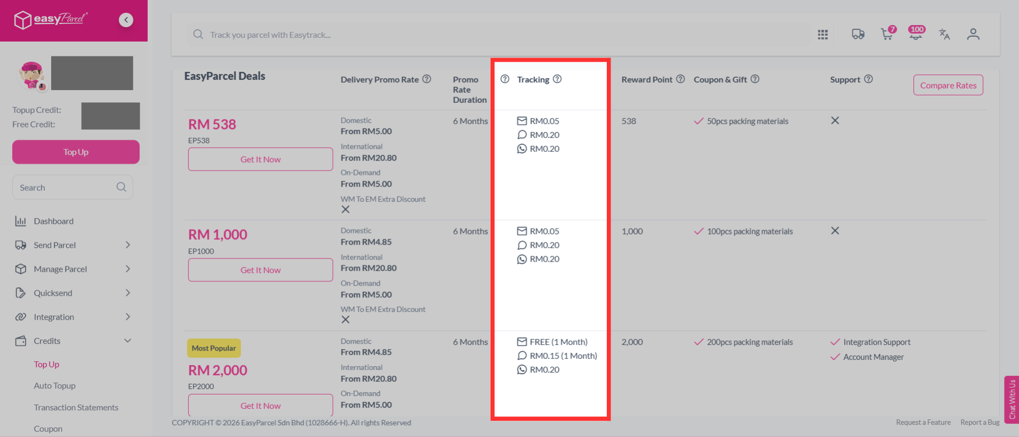Open Request a Feature footer link
Screen dimensions: 1019x437
click(x=923, y=423)
